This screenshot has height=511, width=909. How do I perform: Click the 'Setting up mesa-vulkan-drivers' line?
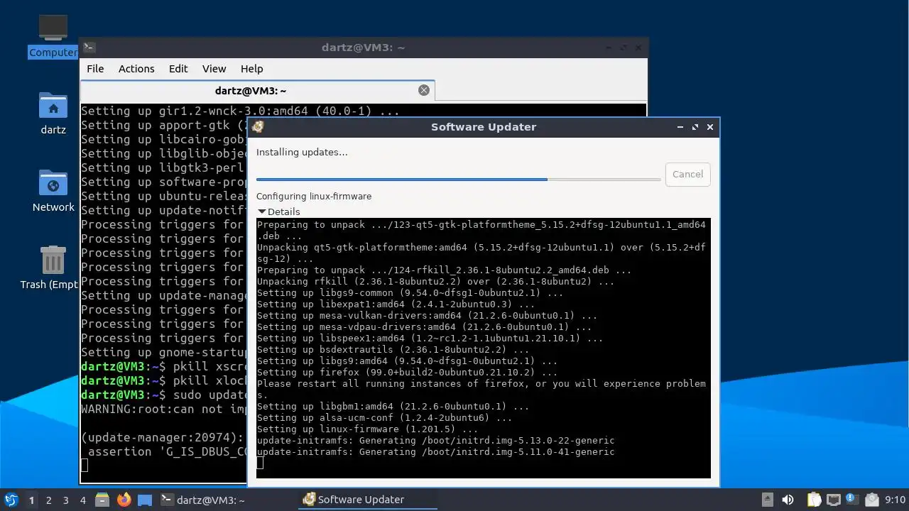[427, 315]
